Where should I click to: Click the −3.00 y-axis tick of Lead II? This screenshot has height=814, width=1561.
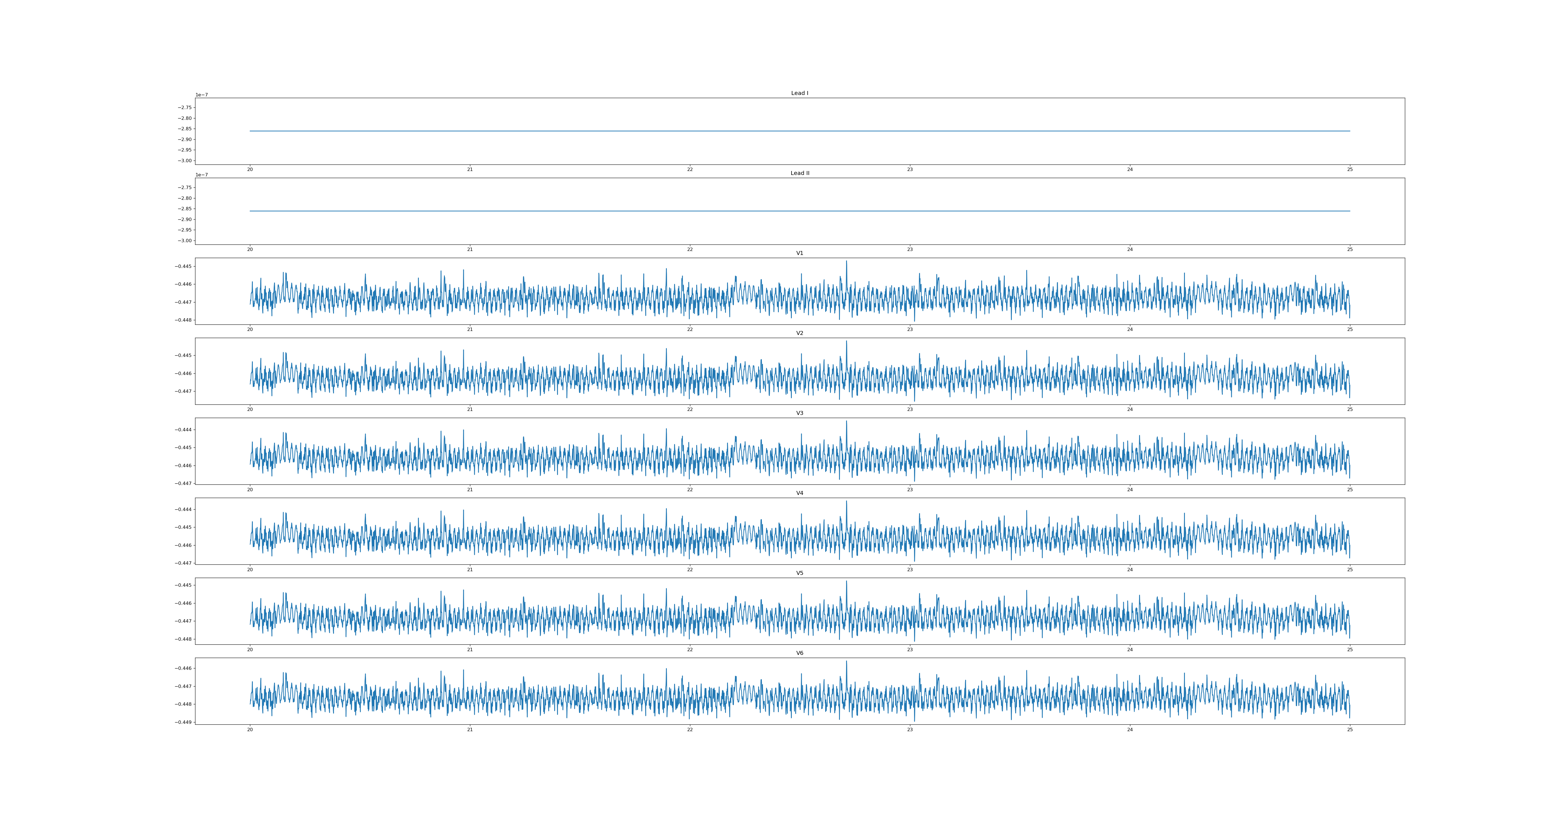[185, 241]
